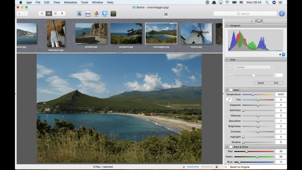Collapse the Histogram section
Image resolution: width=302 pixels, height=170 pixels.
tap(227, 26)
